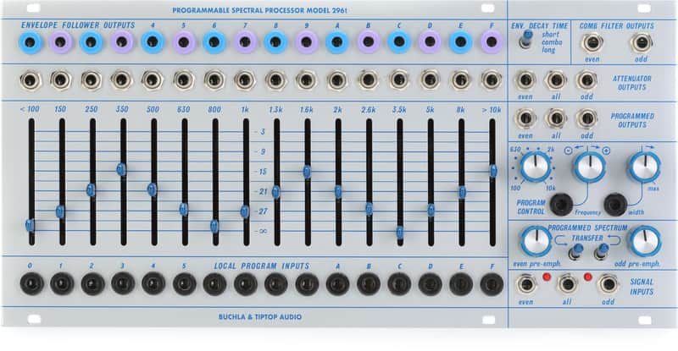
Task: Click the <100 band slider handle
Action: (x=30, y=225)
